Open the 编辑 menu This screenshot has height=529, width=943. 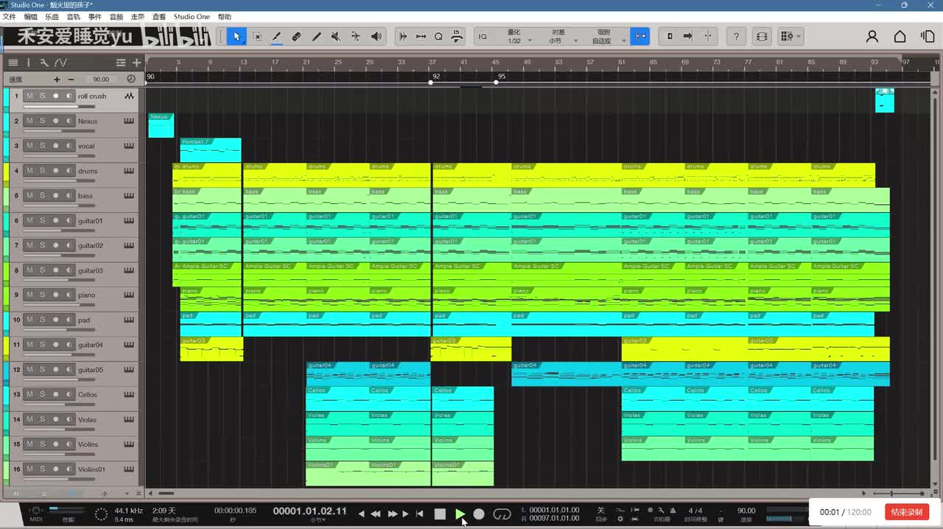tap(30, 16)
